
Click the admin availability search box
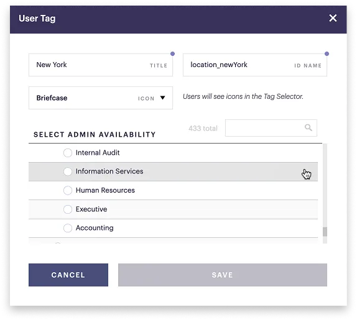pyautogui.click(x=271, y=128)
